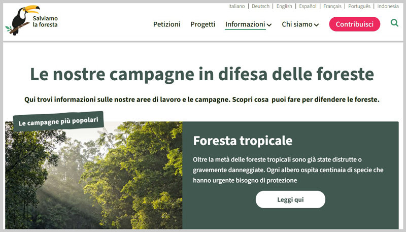Open the Chi siamo menu
The width and height of the screenshot is (406, 232).
[297, 24]
